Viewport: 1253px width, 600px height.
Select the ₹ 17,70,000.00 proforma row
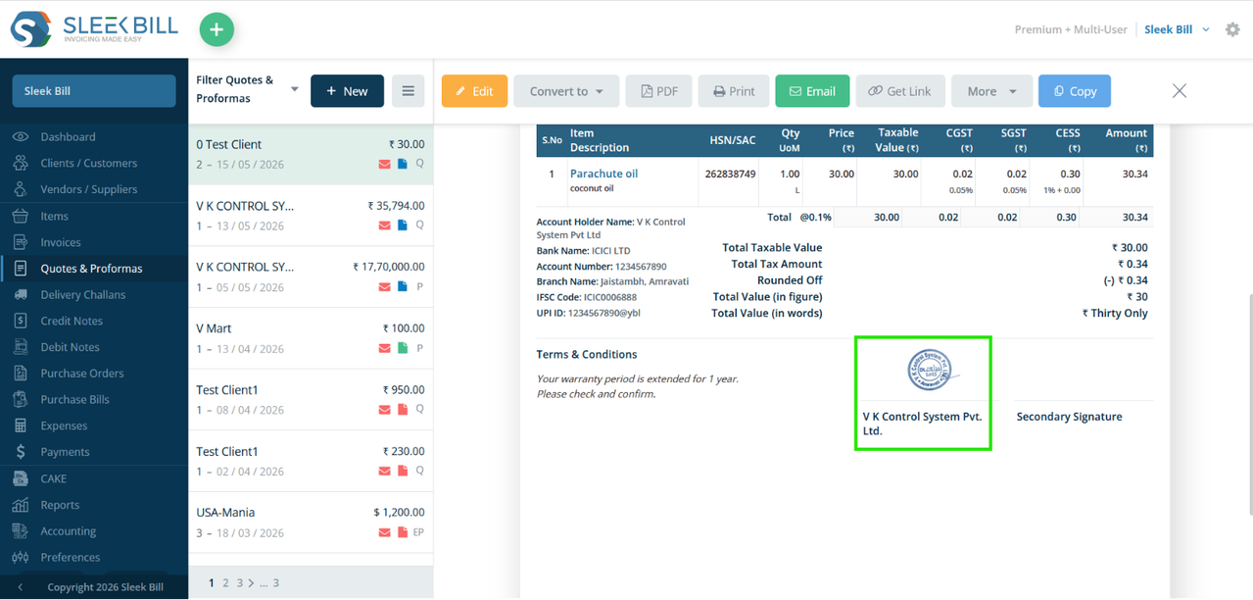tap(311, 276)
